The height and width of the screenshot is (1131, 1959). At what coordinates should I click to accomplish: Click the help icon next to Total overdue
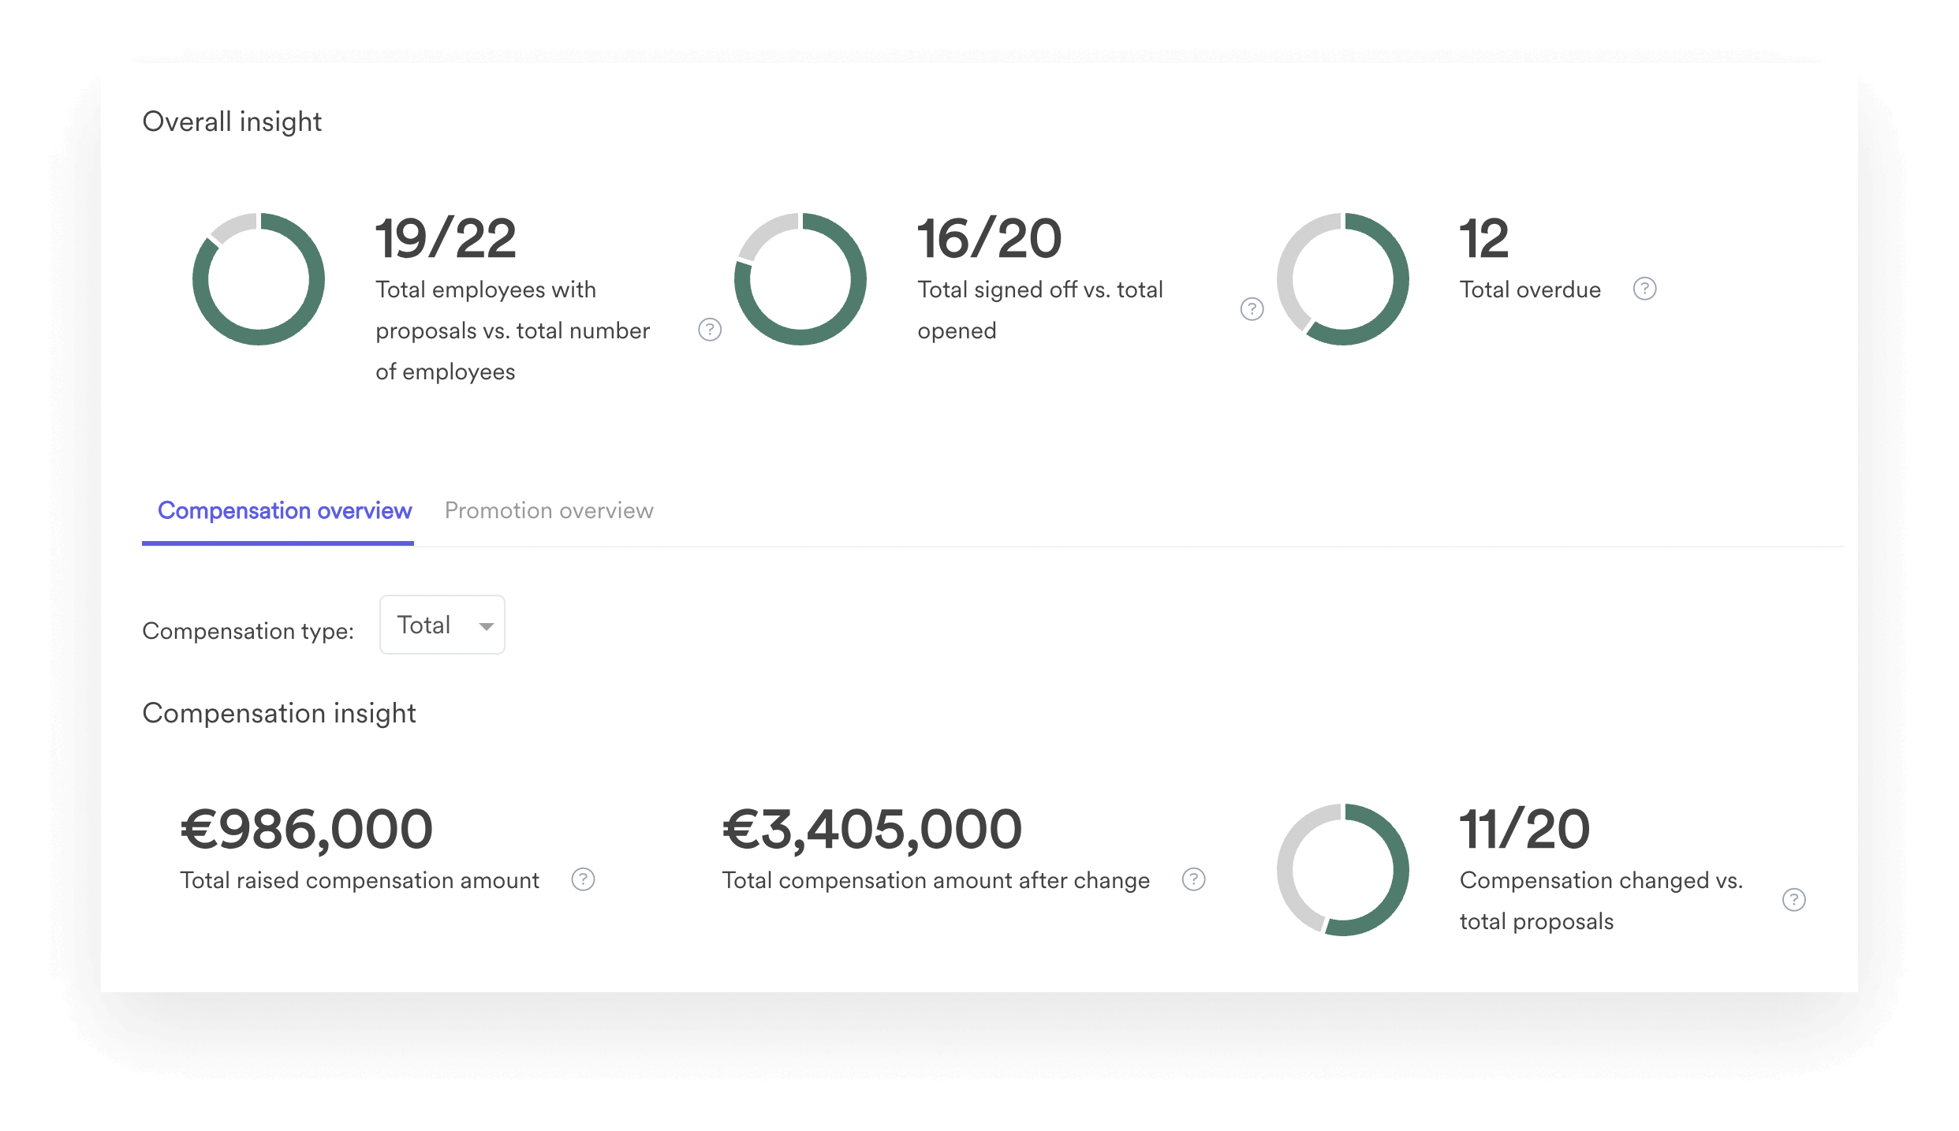pyautogui.click(x=1647, y=289)
